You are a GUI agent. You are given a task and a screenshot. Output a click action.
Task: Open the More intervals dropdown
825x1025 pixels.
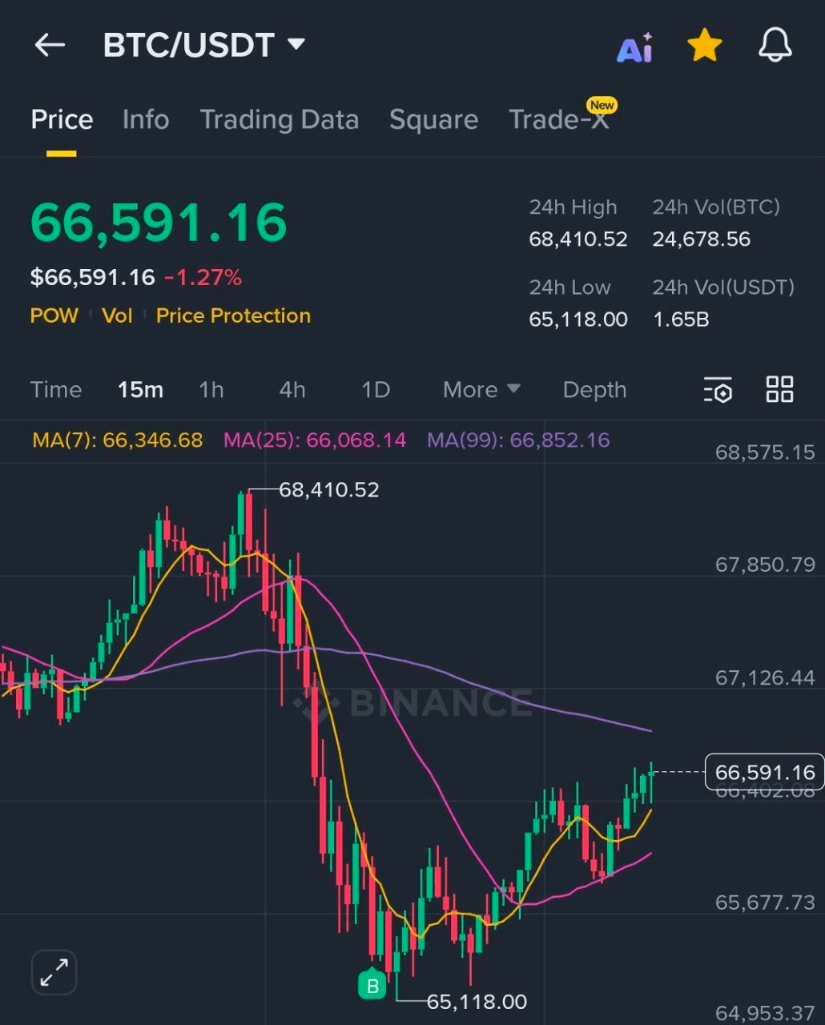481,390
